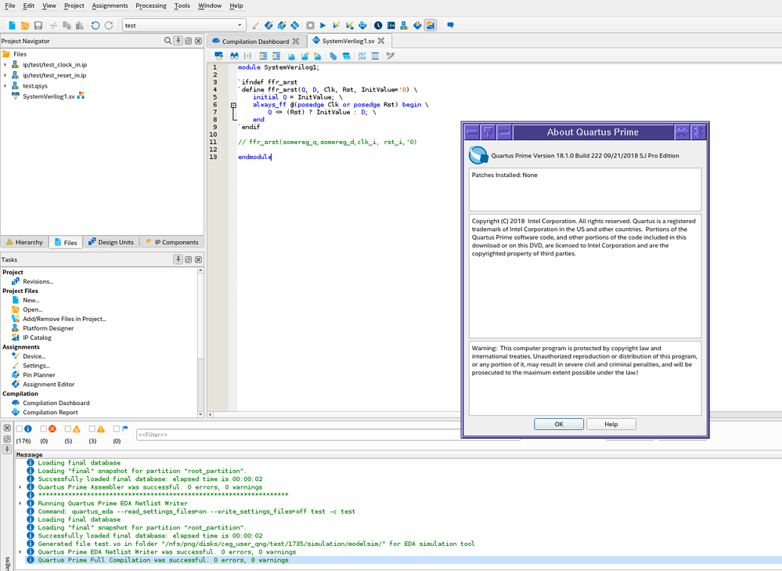Viewport: 782px width, 571px height.
Task: Click OK in About Quartus Prime dialog
Action: (559, 424)
